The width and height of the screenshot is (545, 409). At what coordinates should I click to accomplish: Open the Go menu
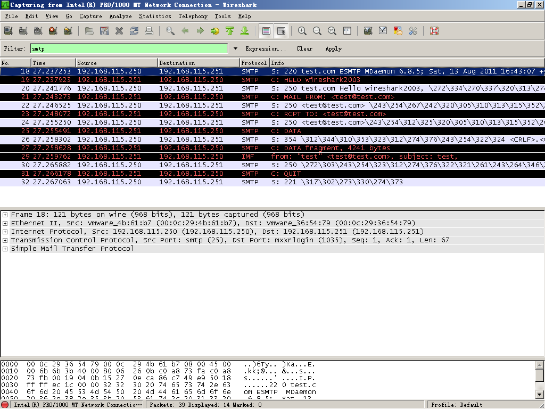pyautogui.click(x=69, y=17)
